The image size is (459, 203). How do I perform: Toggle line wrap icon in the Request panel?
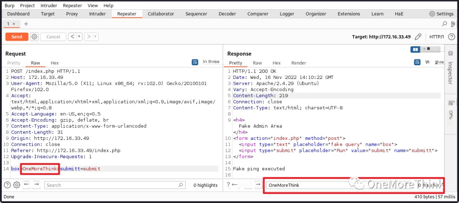(195, 62)
